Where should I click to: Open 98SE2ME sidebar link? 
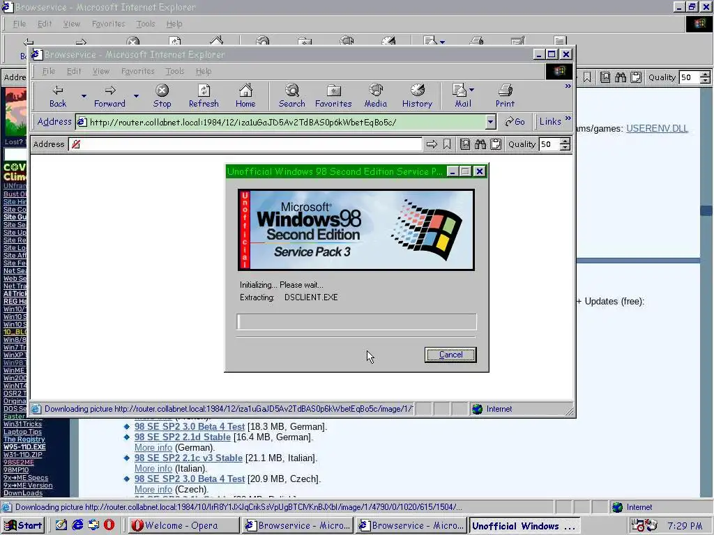[19, 462]
